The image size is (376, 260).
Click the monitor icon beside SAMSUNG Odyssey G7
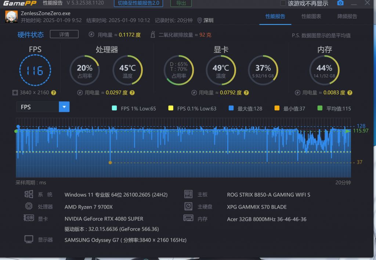coord(29,239)
